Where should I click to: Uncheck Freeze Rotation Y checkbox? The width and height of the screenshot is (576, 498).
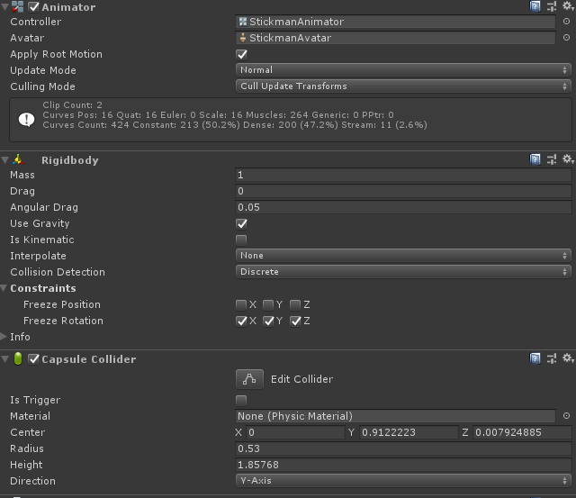(268, 321)
